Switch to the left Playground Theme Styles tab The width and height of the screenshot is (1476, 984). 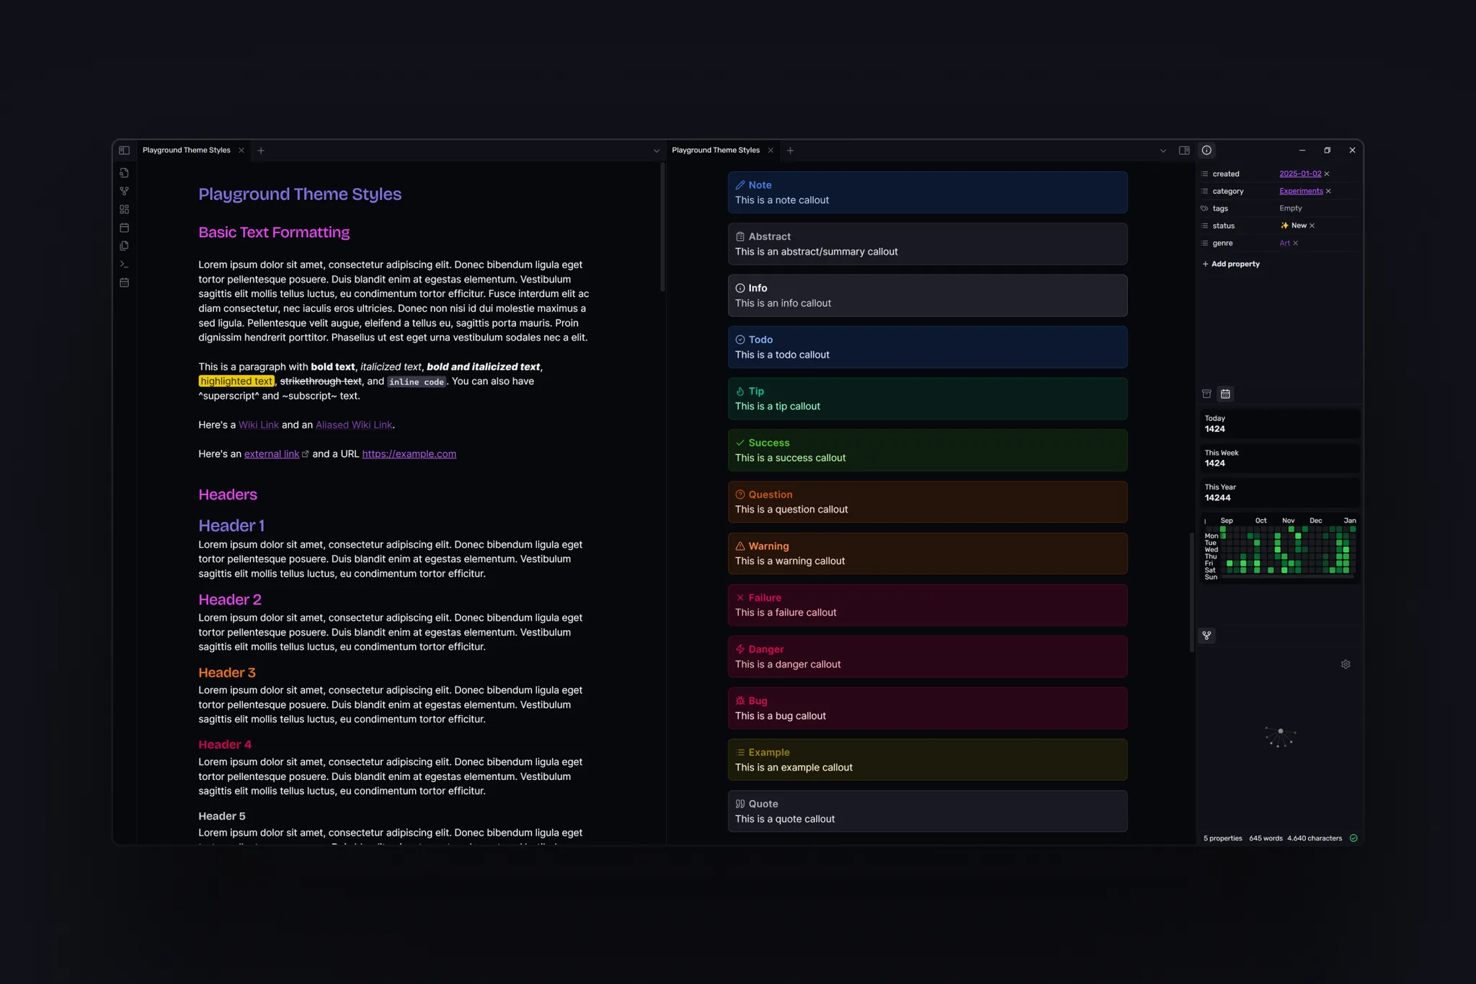point(187,151)
